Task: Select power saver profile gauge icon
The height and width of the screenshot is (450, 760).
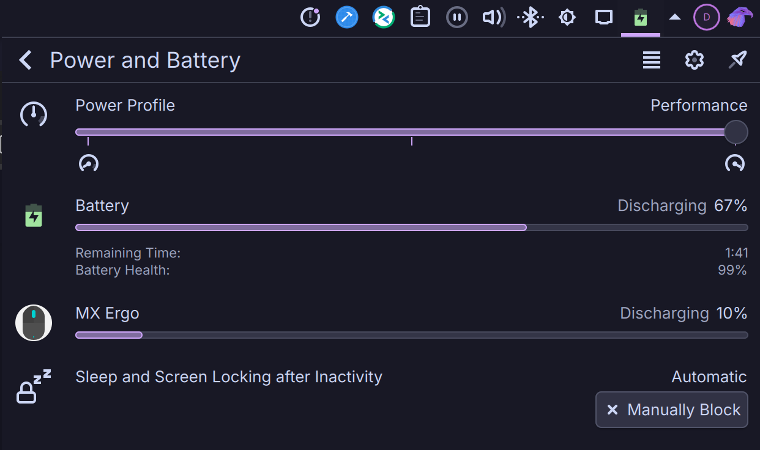Action: click(x=89, y=163)
